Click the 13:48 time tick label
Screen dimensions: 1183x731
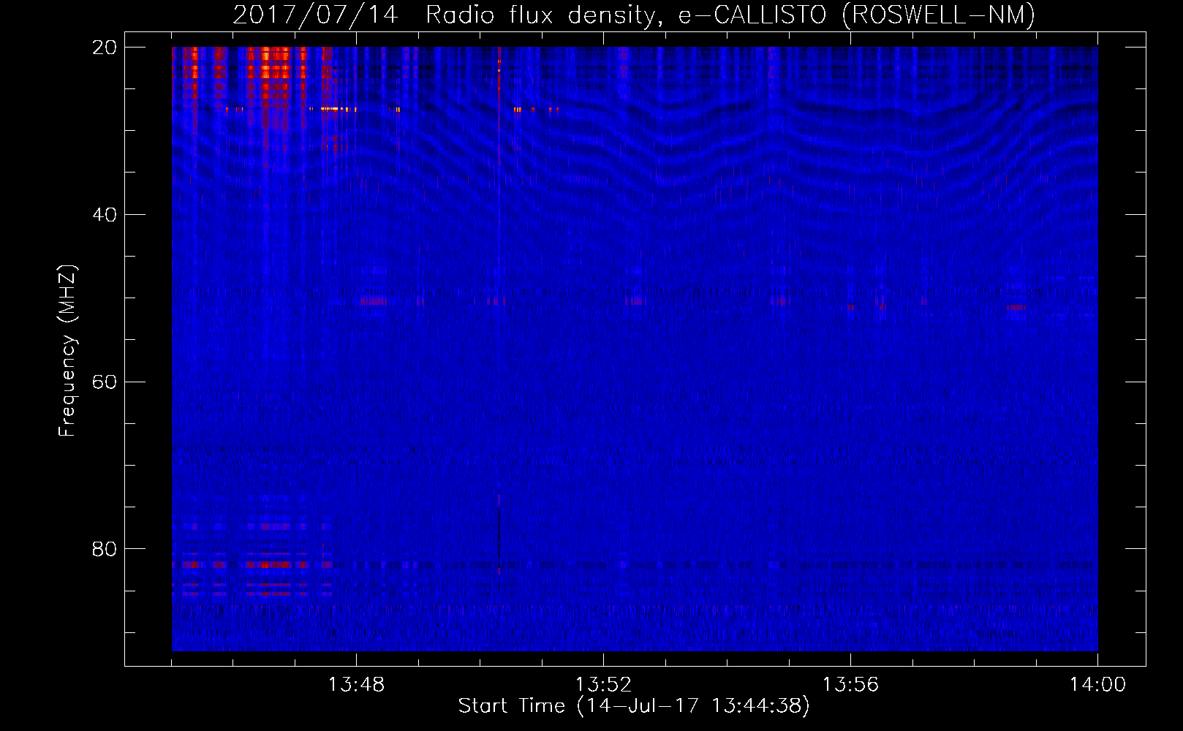pyautogui.click(x=356, y=685)
